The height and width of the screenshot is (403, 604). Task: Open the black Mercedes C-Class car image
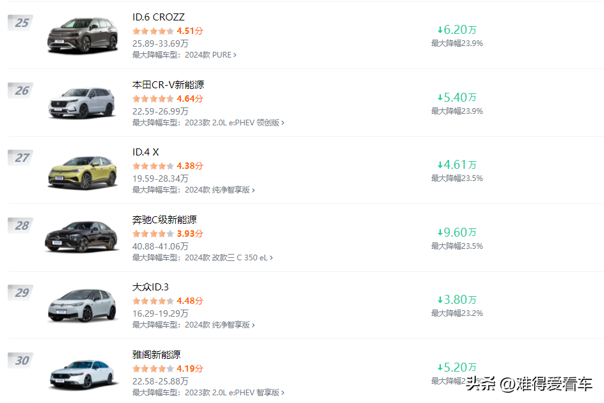point(82,238)
